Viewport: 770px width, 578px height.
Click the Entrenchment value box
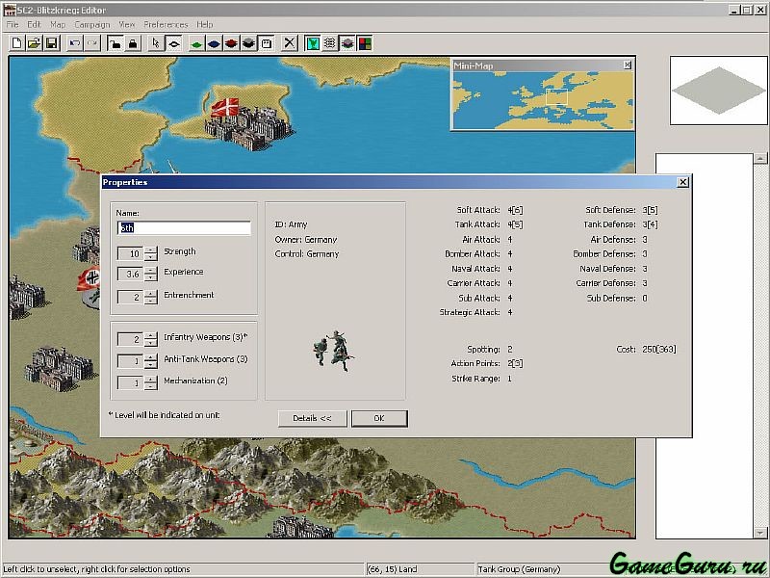(130, 297)
